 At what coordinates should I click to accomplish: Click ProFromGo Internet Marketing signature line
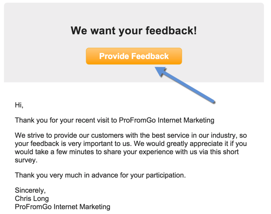(x=62, y=207)
